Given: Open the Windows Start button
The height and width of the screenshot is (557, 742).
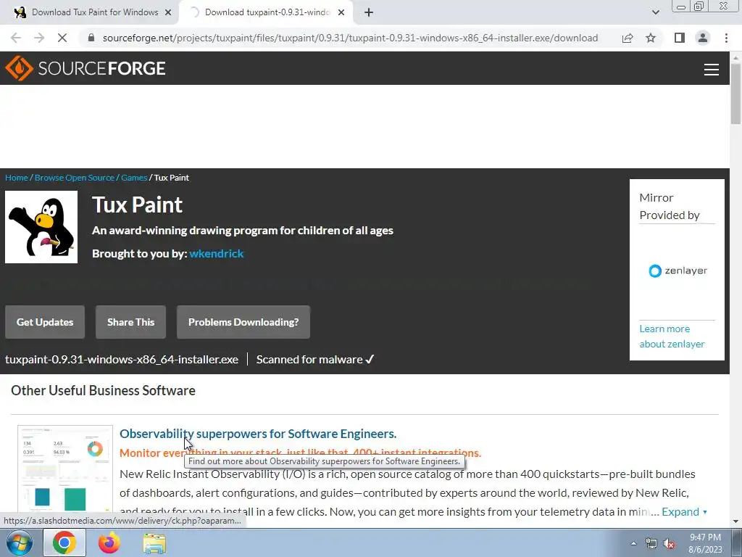Looking at the screenshot, I should tap(19, 542).
